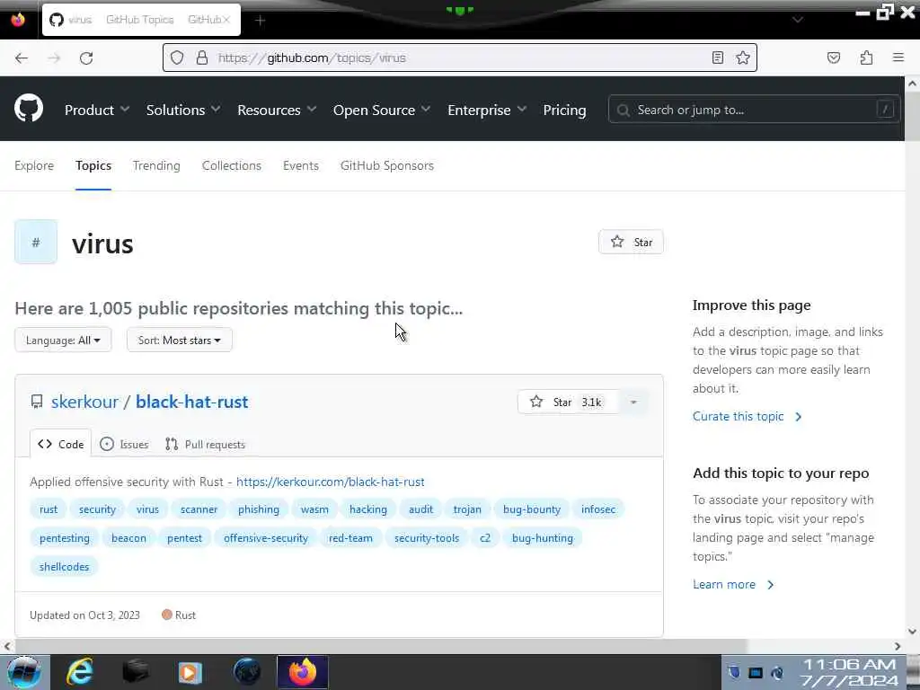Screen dimensions: 920x690
Task: Open the Firefox hamburger menu
Action: tap(898, 57)
